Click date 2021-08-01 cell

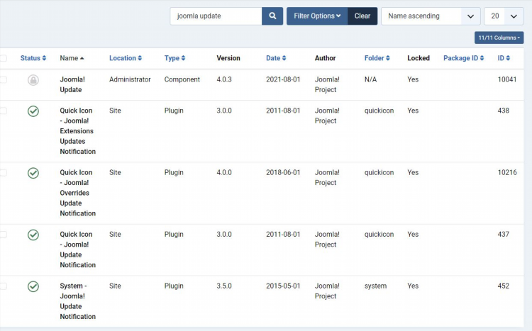[x=283, y=79]
